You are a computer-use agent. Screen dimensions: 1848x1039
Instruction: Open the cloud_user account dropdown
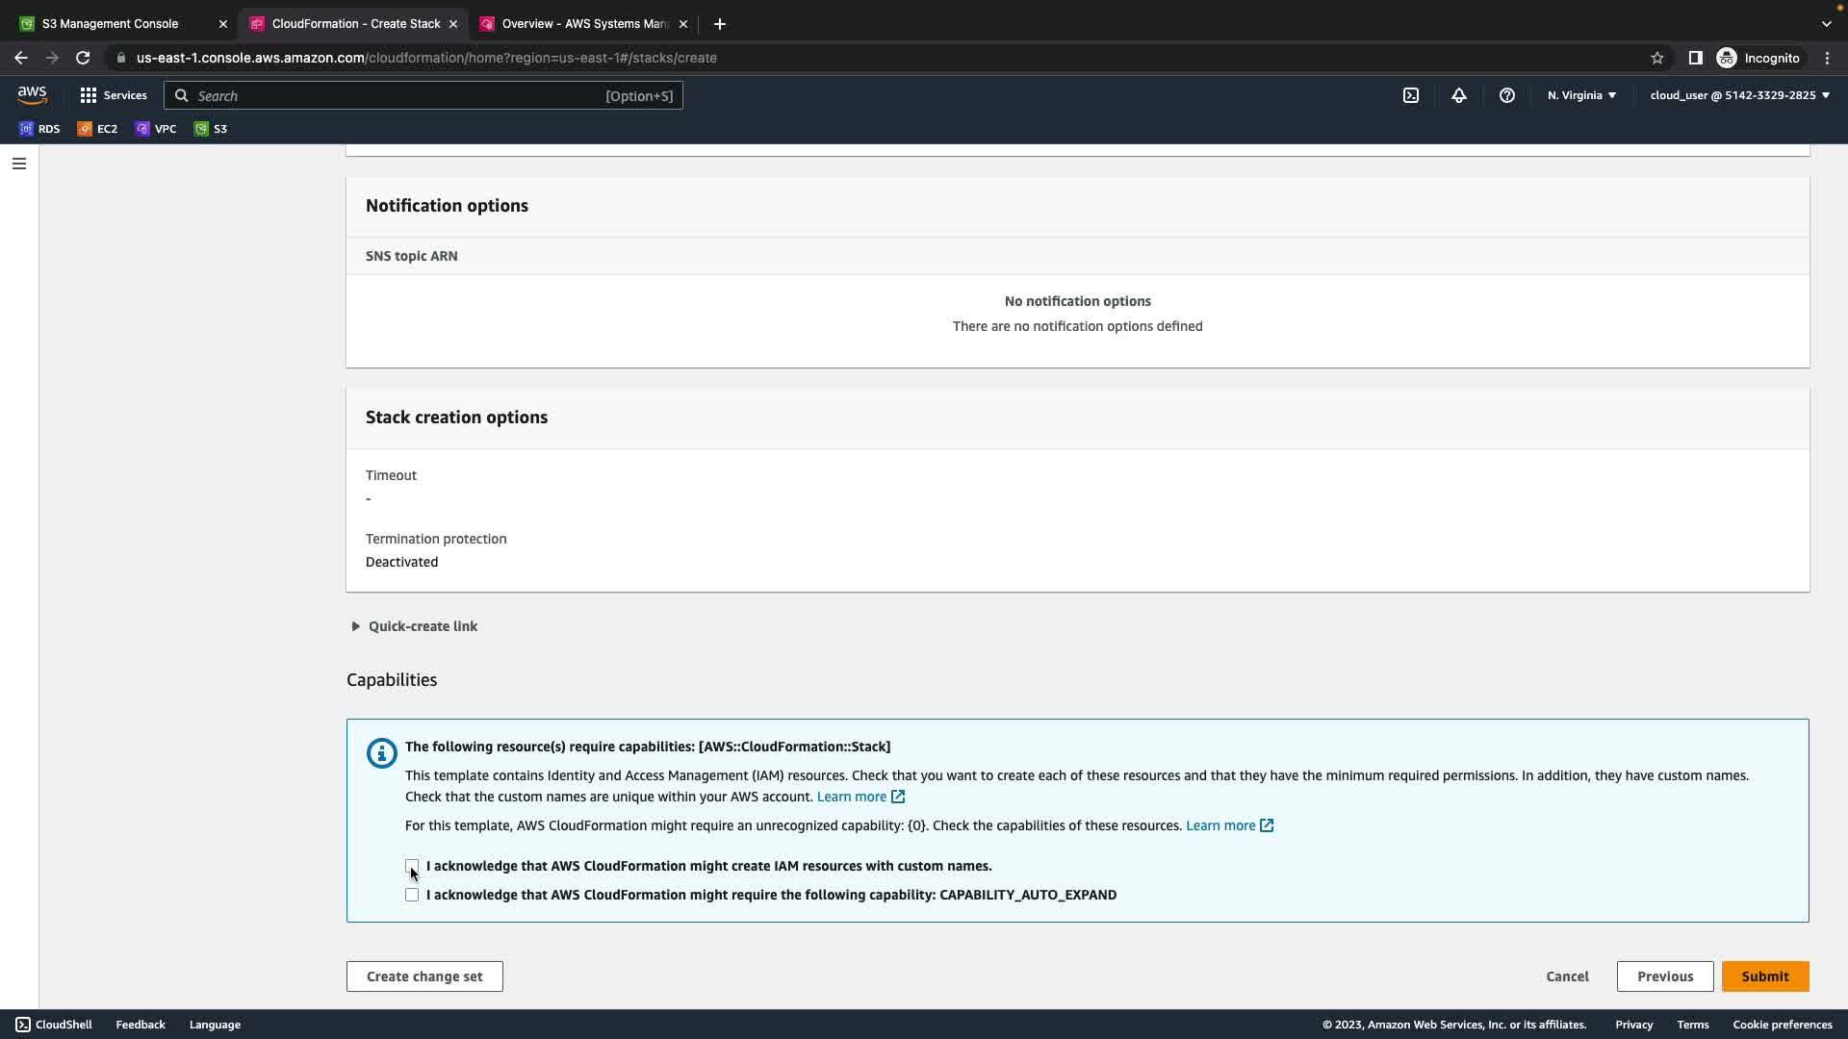(x=1739, y=95)
